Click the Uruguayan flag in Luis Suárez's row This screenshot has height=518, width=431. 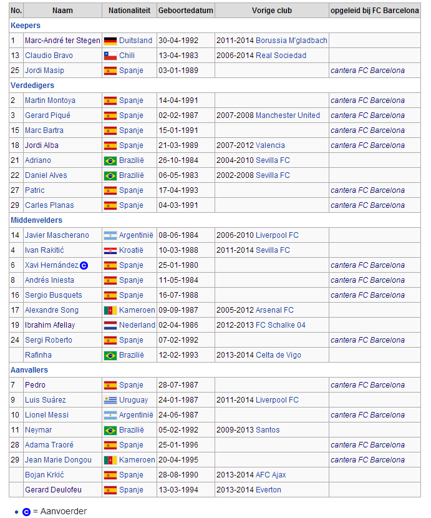coord(110,401)
